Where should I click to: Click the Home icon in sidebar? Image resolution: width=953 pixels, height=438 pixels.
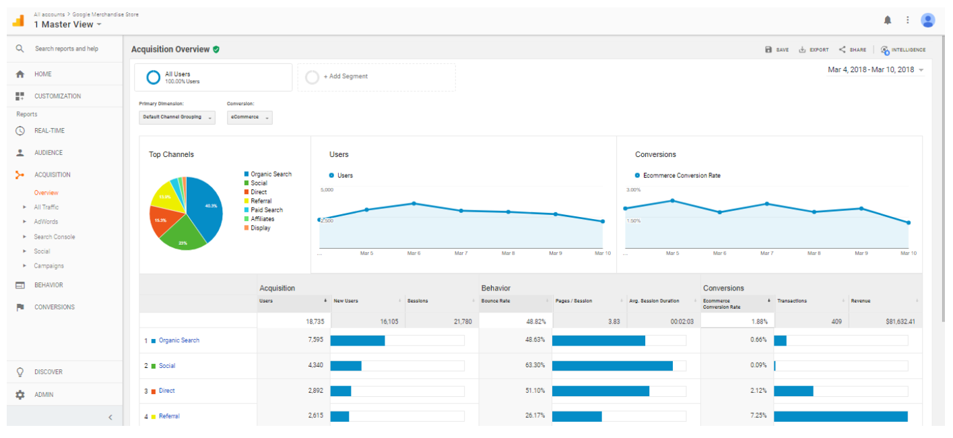(x=20, y=74)
